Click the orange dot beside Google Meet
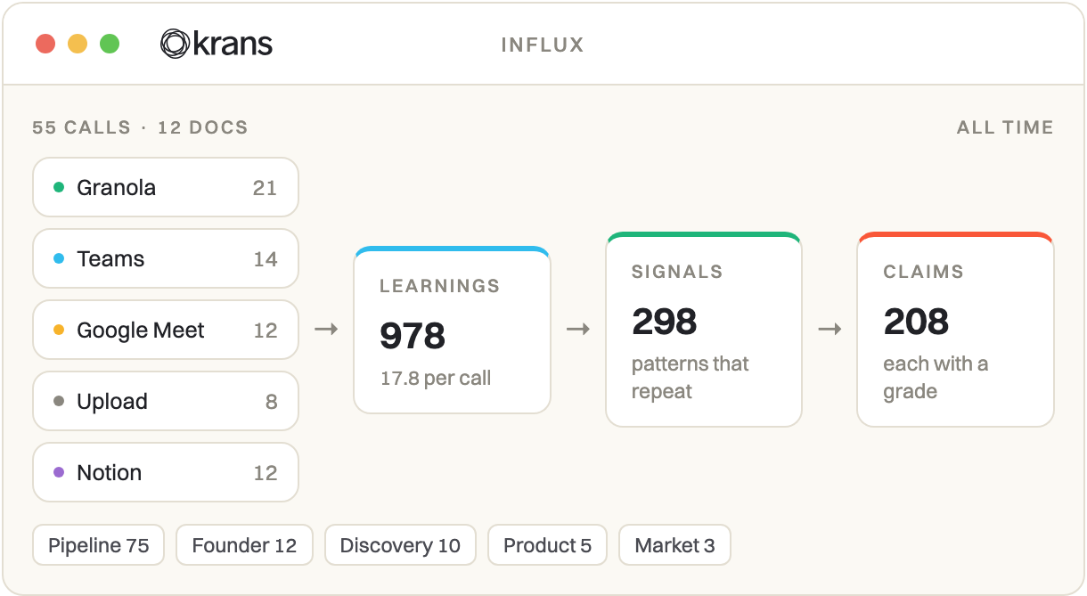 click(59, 330)
